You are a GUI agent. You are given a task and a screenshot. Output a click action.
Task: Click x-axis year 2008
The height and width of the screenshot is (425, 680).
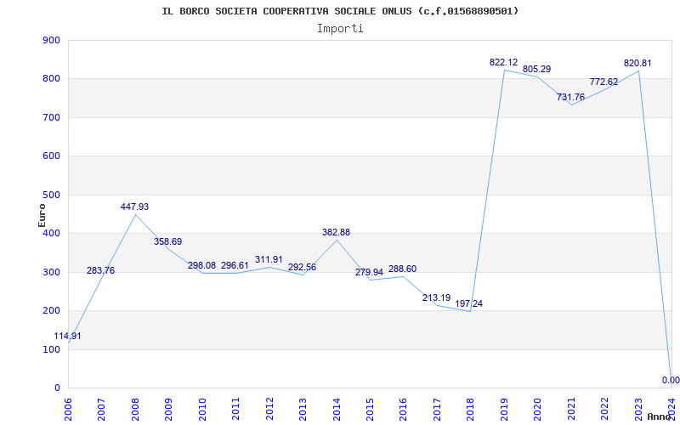point(135,409)
